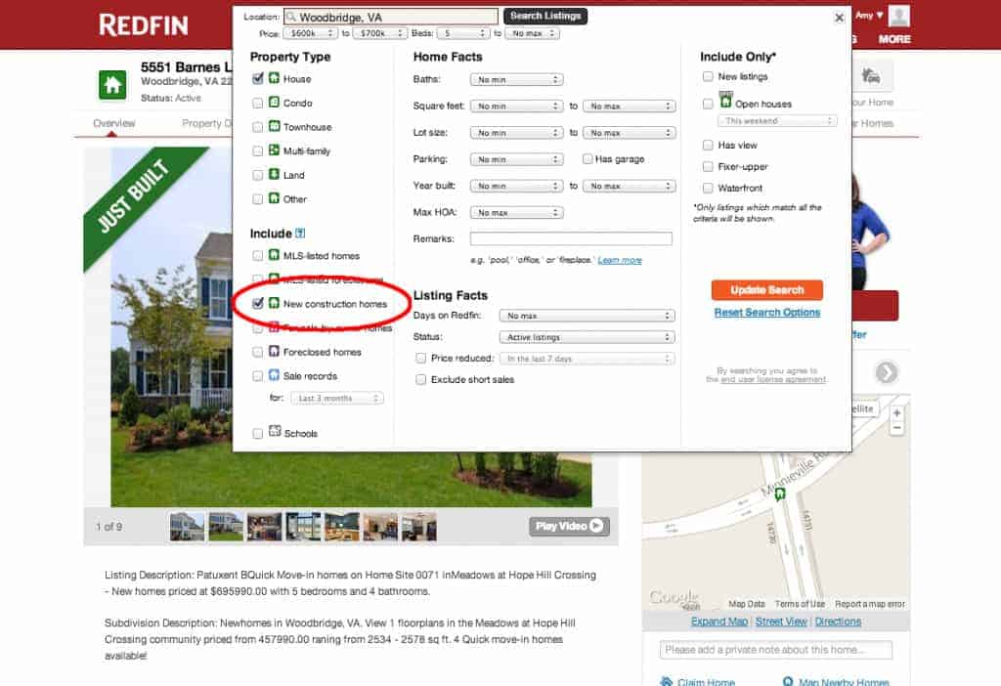Screen dimensions: 1001x686
Task: Toggle New construction homes checkbox
Action: pos(258,304)
